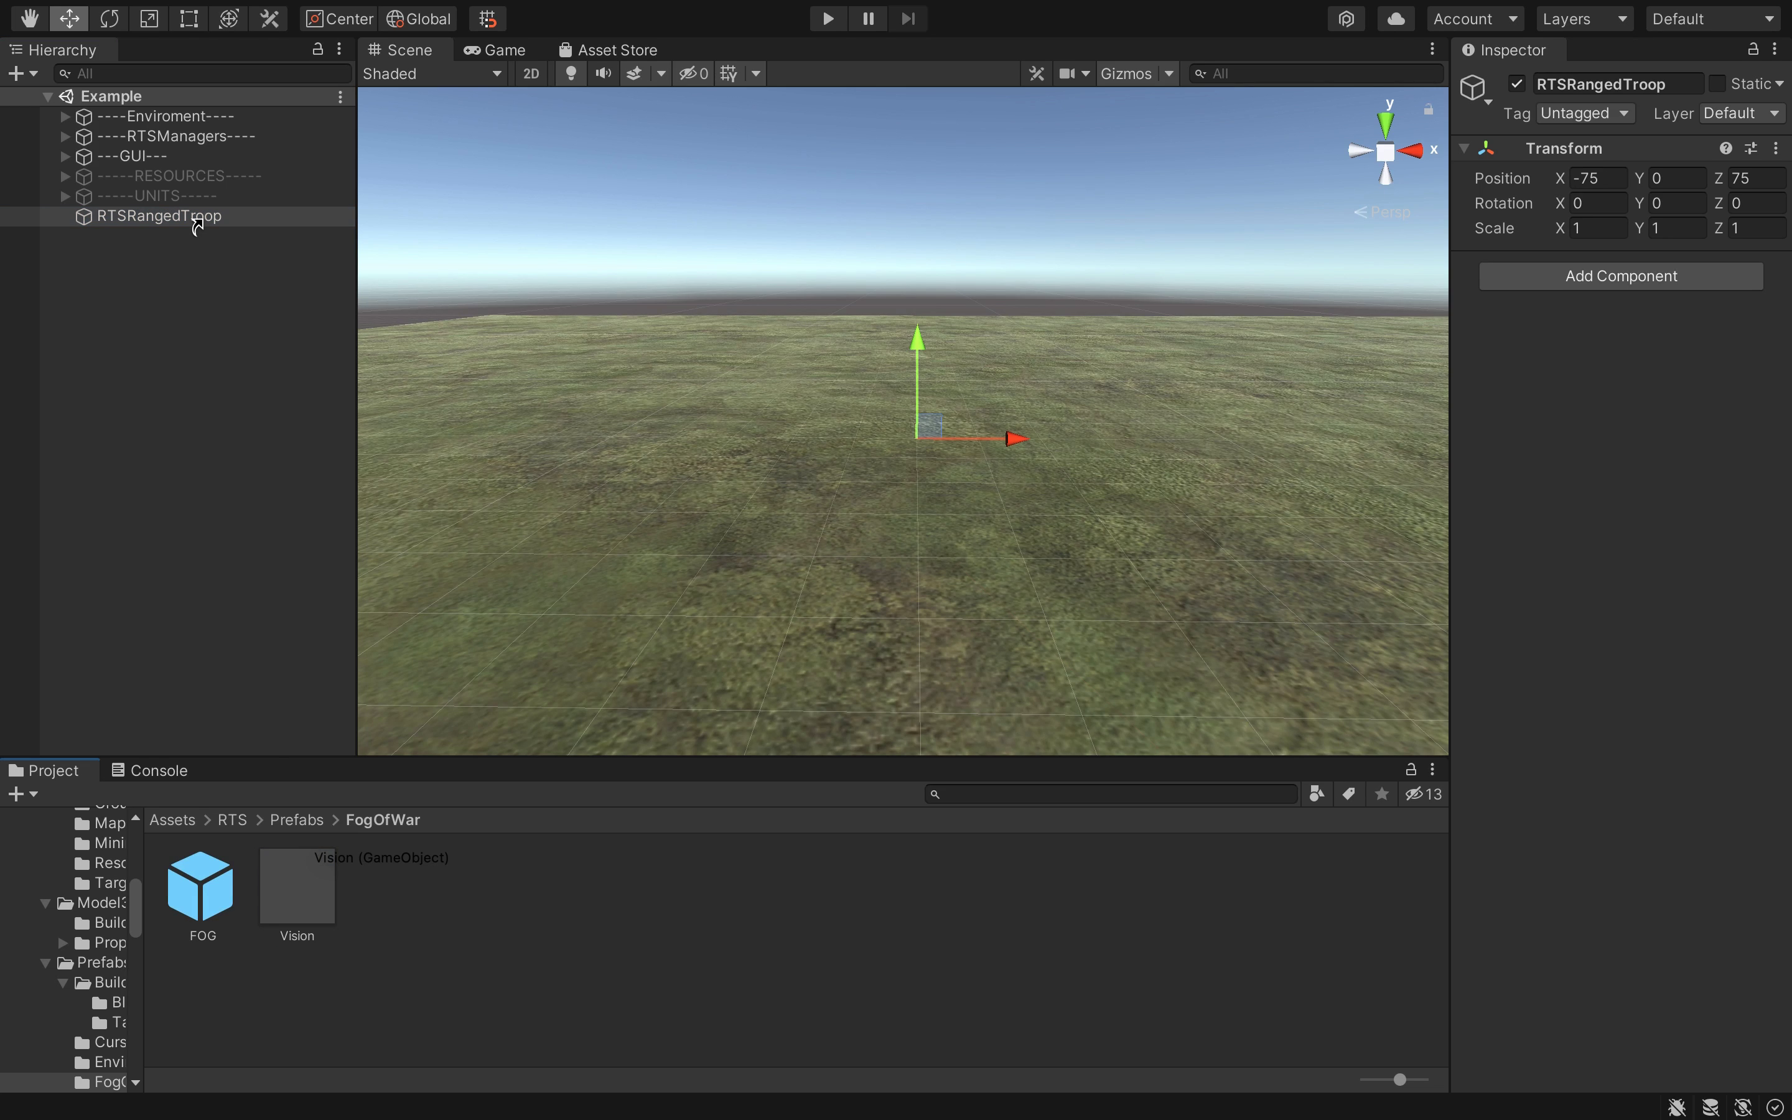Open Layers dropdown
This screenshot has width=1792, height=1120.
[x=1584, y=19]
